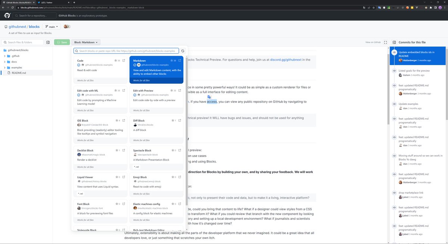448x244 pixels.
Task: Open external link for Spectacle Block
Action: pos(180,150)
